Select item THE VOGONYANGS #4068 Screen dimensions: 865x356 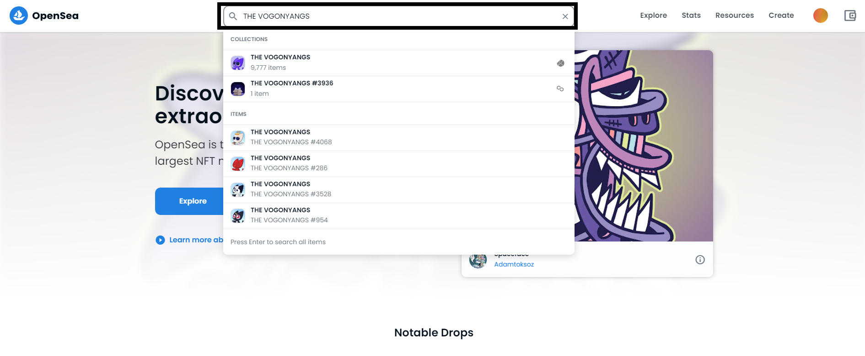[x=399, y=138]
